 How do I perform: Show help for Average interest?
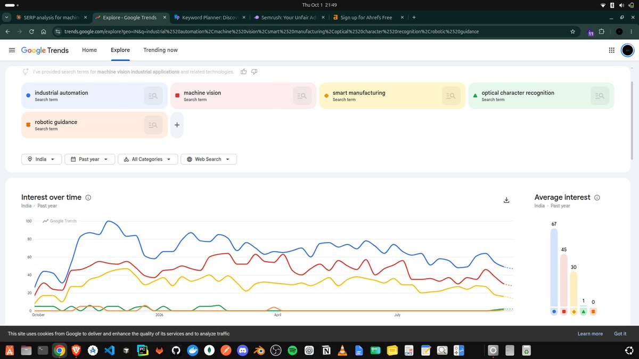[597, 197]
